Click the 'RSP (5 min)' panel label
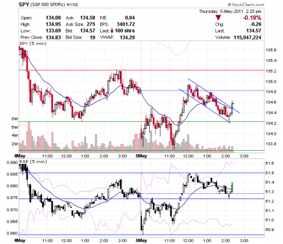This screenshot has height=244, width=283. [33, 162]
